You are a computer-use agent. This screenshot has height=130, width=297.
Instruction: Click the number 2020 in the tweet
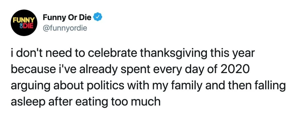[234, 69]
